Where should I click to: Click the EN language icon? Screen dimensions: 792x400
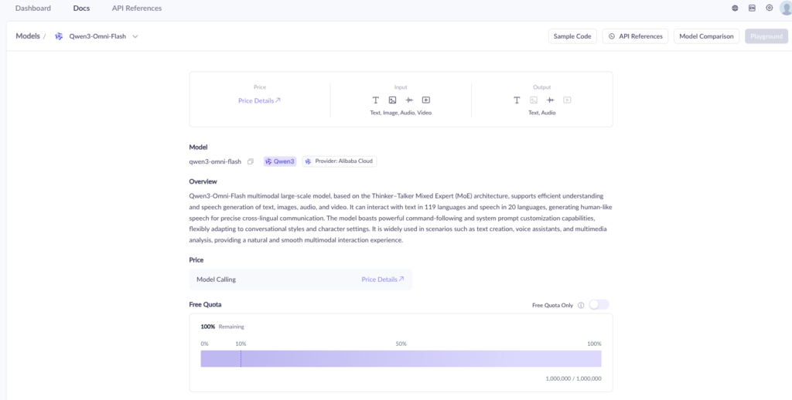[x=752, y=8]
